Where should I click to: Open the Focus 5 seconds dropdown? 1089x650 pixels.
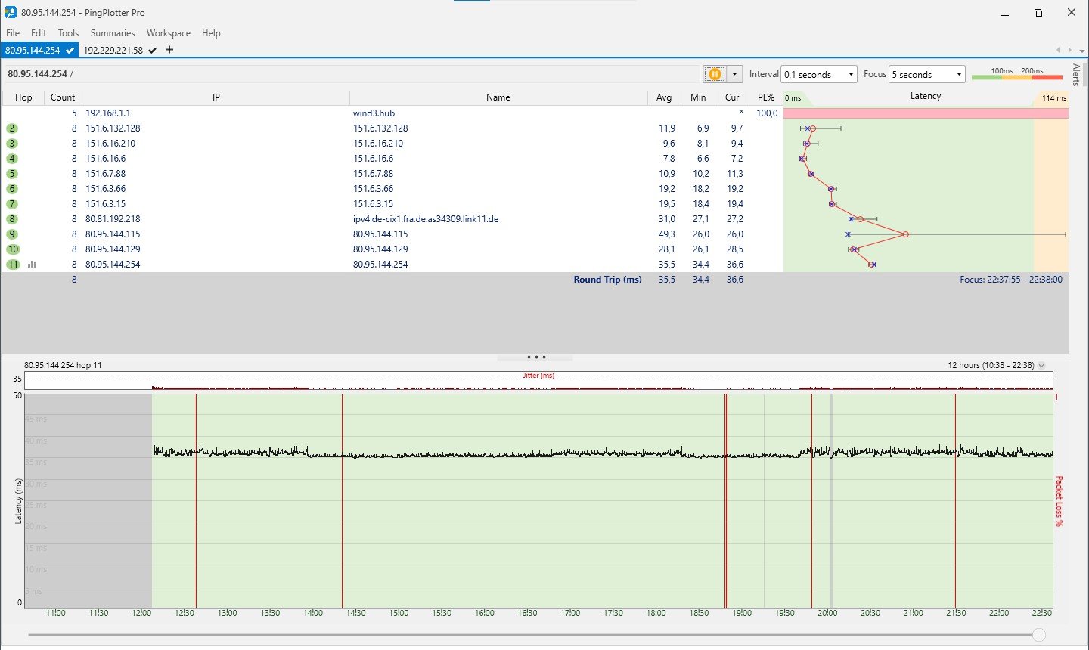coord(927,74)
